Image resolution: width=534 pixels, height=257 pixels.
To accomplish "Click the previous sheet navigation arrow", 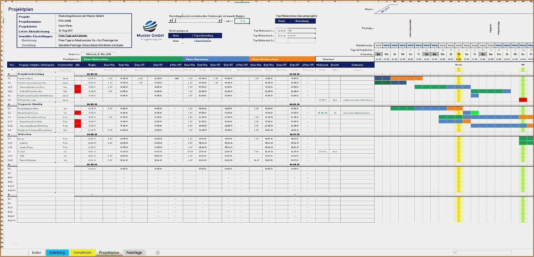I will click(x=8, y=252).
